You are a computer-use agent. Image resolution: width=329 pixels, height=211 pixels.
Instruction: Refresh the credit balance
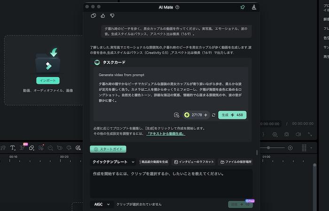(213, 115)
